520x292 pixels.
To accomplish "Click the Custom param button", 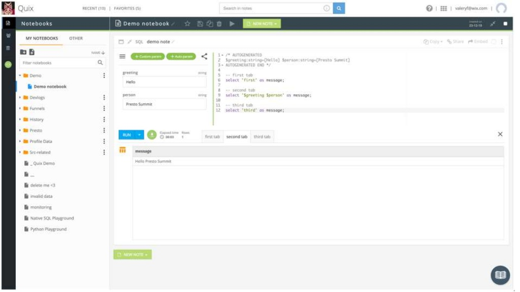I will (148, 56).
